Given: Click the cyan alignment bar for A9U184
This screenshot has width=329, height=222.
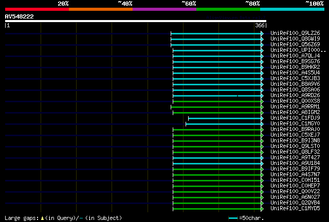Looking at the screenshot, I should point(217,164).
